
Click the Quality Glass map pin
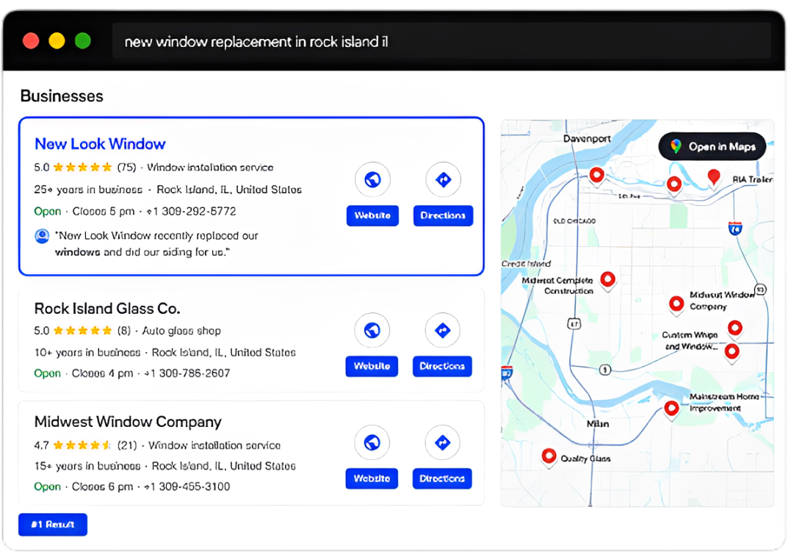click(x=549, y=457)
